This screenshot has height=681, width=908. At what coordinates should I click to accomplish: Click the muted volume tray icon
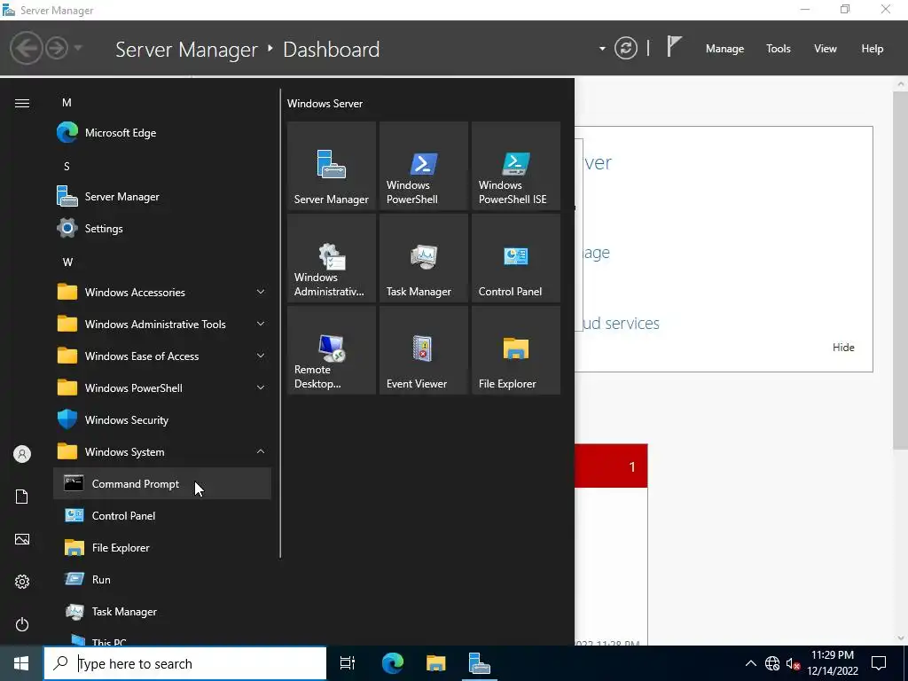793,663
